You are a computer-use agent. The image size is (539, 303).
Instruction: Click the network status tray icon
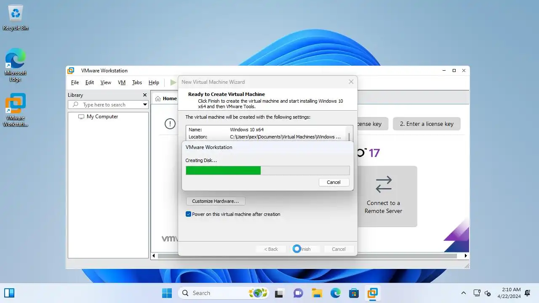click(x=477, y=293)
